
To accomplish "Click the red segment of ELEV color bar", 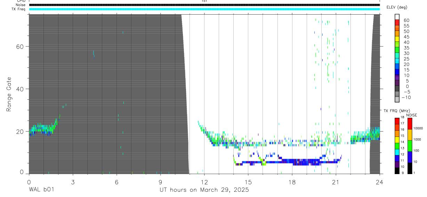I will coord(397,23).
